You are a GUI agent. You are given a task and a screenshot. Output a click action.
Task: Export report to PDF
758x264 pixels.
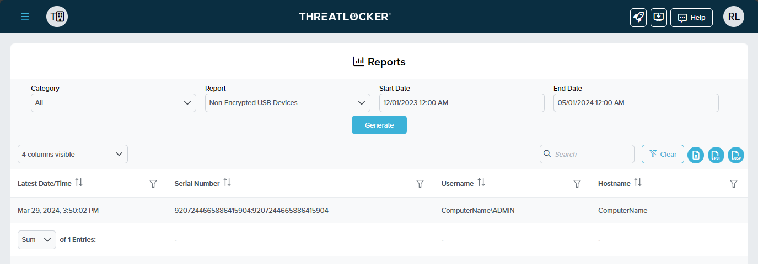(x=716, y=155)
